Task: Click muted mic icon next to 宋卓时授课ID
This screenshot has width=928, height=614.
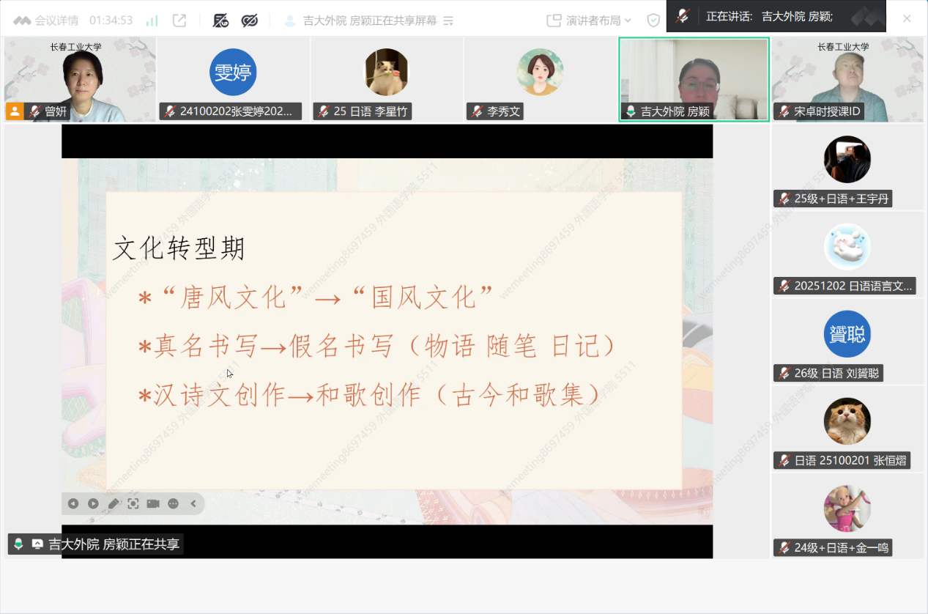Action: click(x=784, y=111)
